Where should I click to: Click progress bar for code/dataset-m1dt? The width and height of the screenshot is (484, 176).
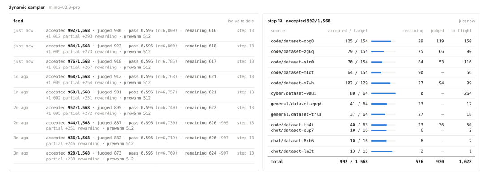(383, 72)
